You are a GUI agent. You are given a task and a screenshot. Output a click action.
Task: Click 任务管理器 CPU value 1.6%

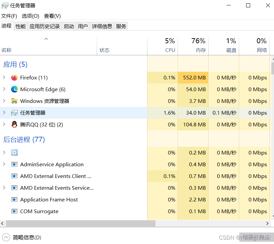169,113
